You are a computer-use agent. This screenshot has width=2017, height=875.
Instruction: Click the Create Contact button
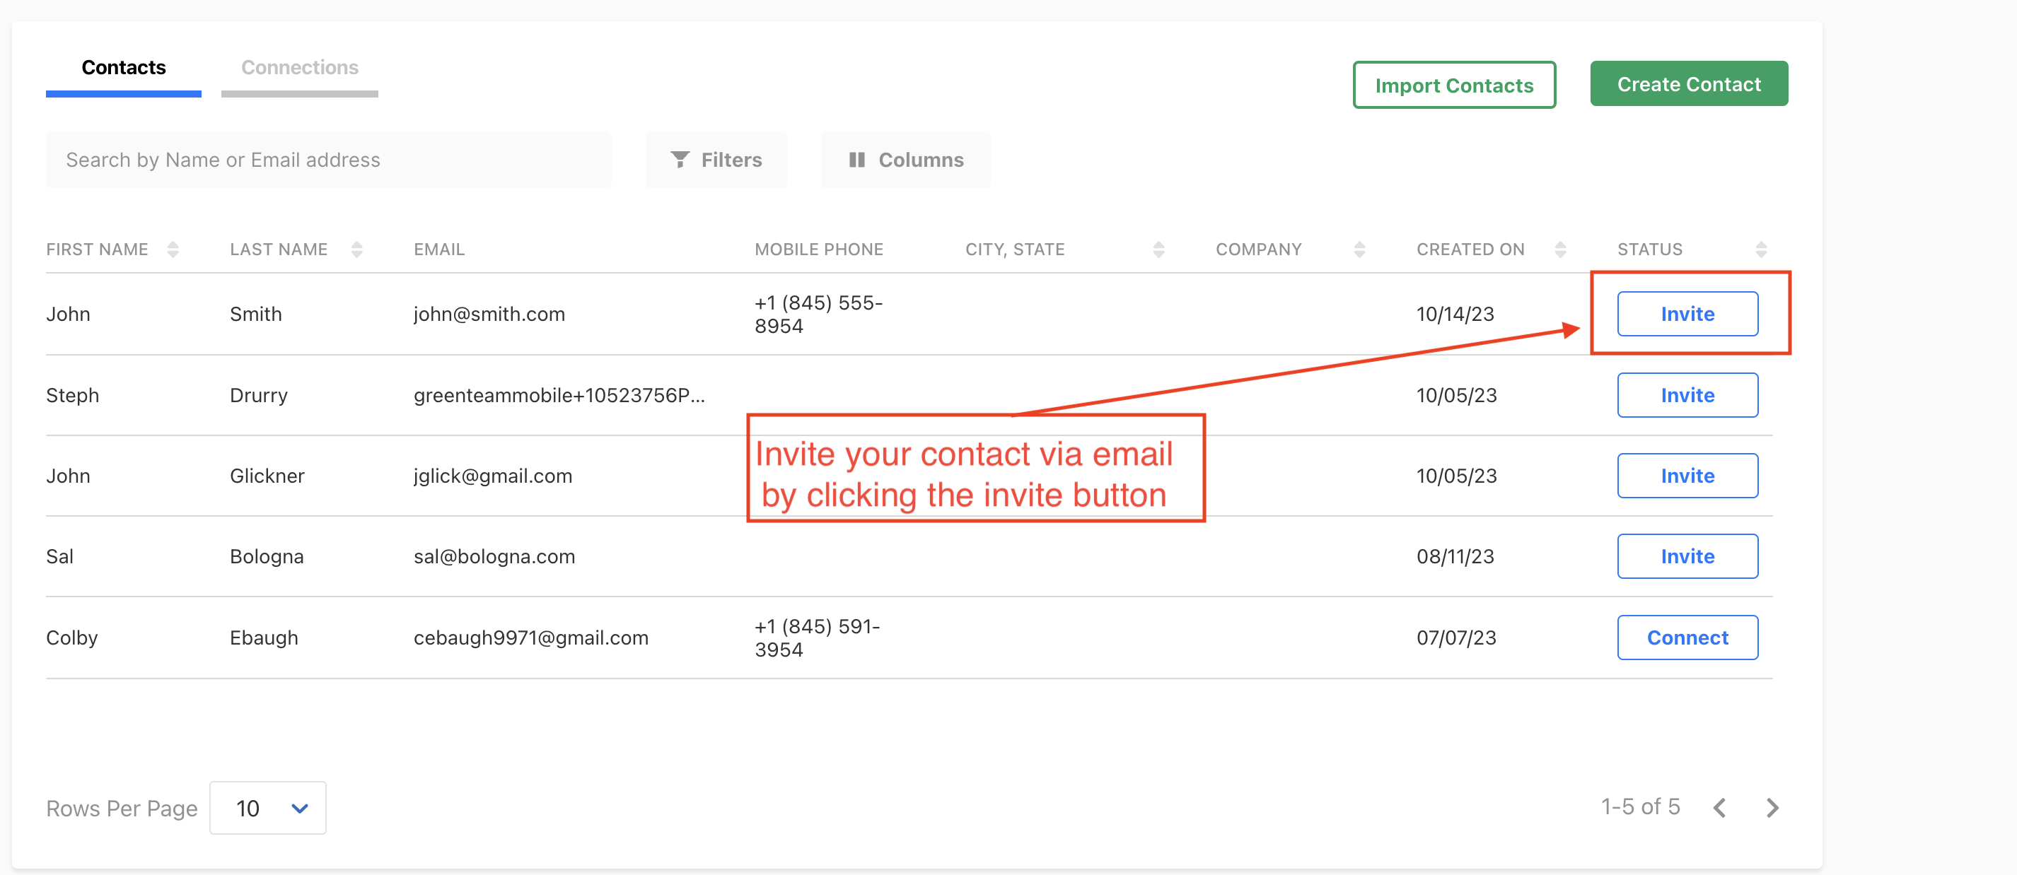click(x=1689, y=83)
